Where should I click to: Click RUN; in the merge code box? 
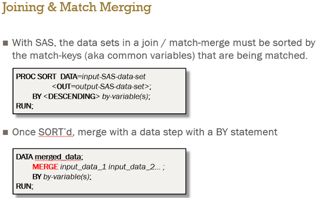coord(25,186)
